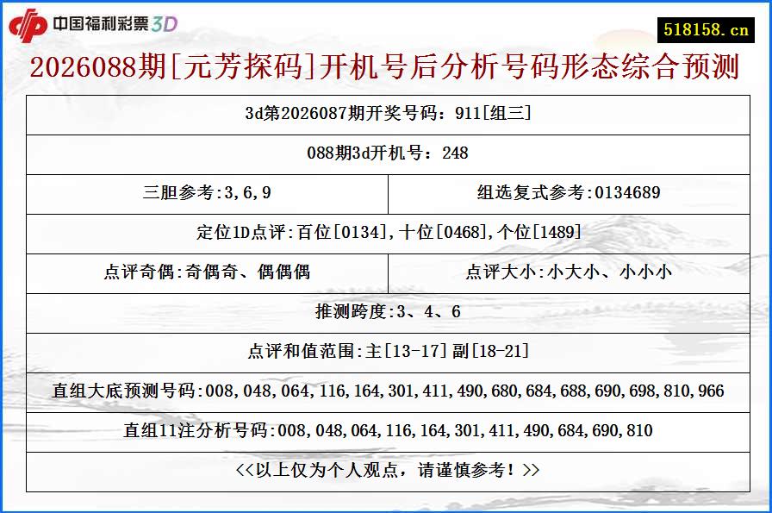Viewport: 772px width, 513px height.
Task: Click the cell 点评大小:小大小、小小小
Action: click(x=570, y=273)
